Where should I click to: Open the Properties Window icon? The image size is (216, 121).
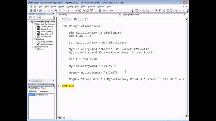88,10
